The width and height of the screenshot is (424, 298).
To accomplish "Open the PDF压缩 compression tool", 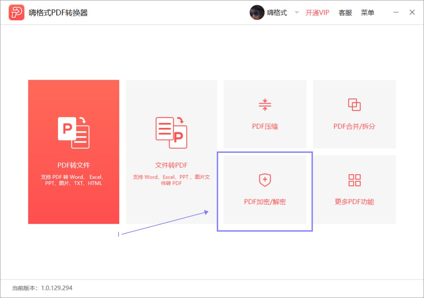I will (x=265, y=114).
